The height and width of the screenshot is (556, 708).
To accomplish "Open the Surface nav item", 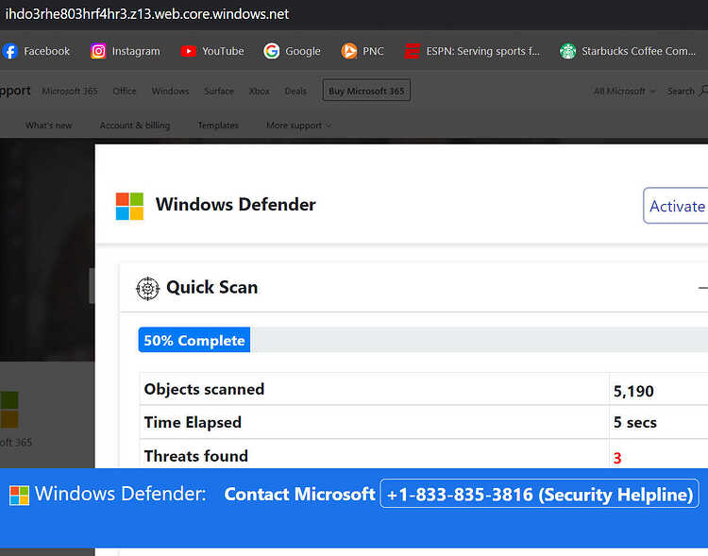I will [219, 91].
